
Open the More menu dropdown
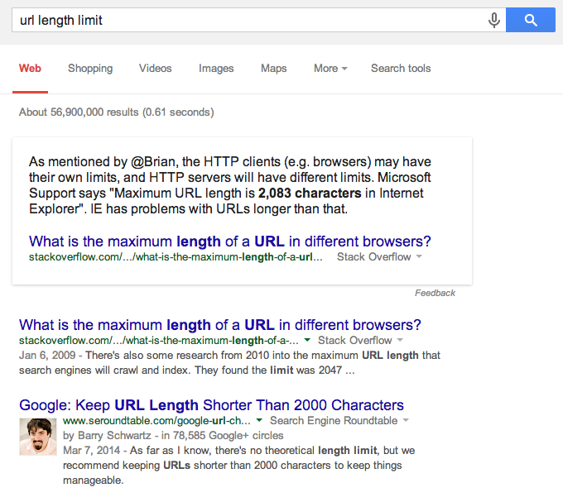point(330,68)
